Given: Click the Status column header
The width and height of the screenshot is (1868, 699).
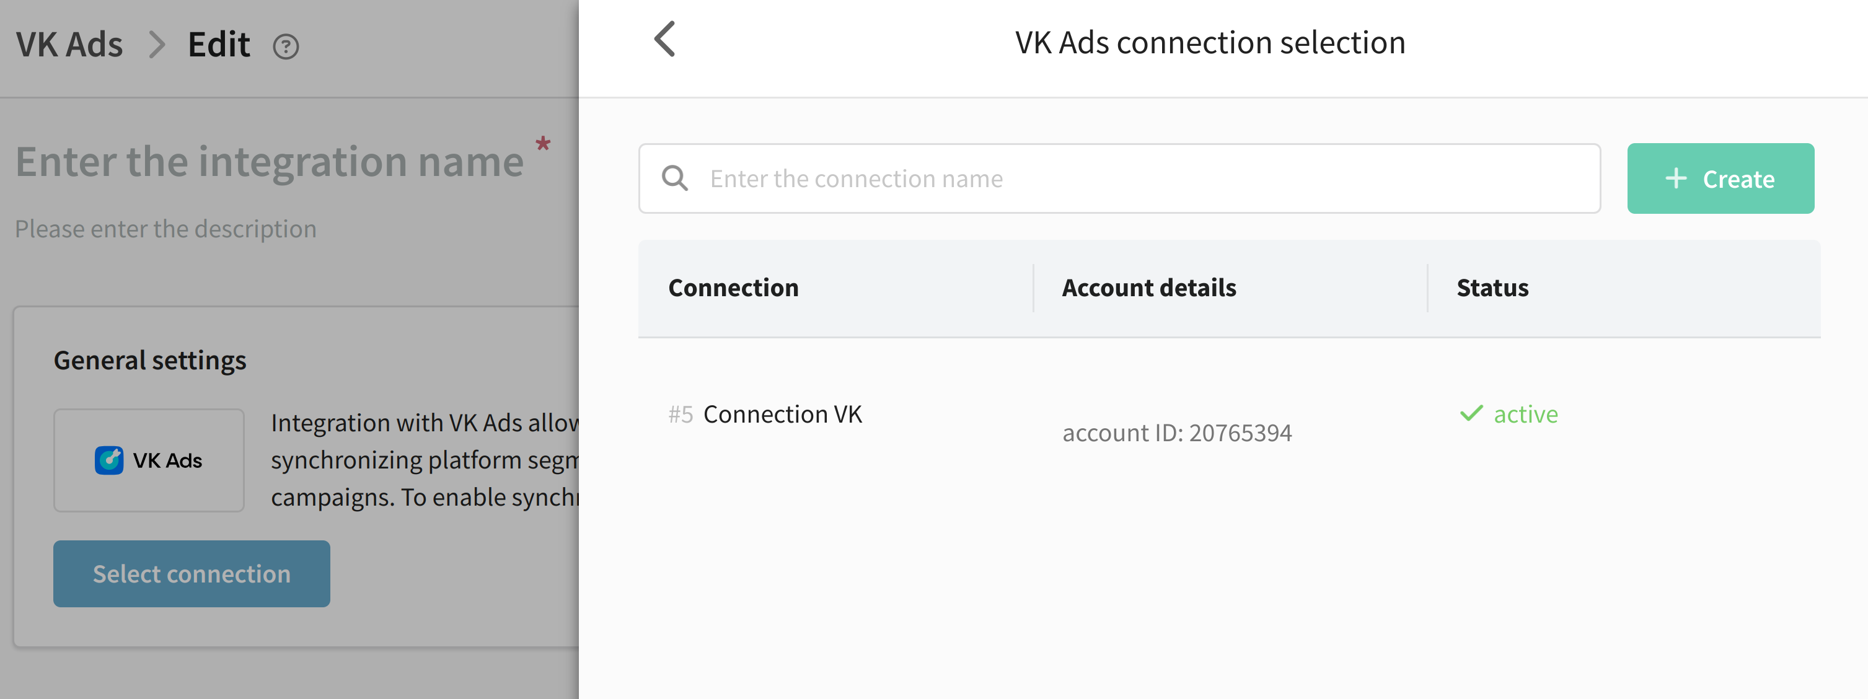Looking at the screenshot, I should 1492,288.
